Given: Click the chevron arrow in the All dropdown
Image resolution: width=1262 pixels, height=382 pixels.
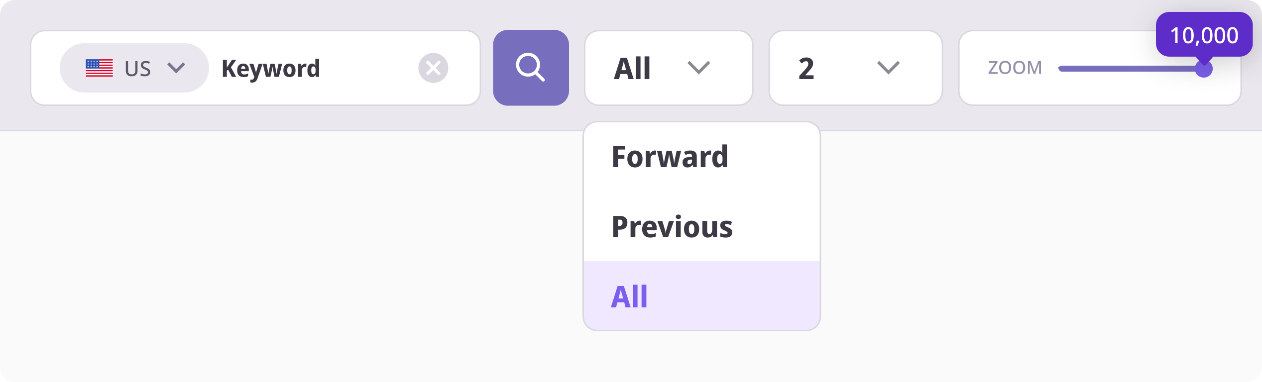Looking at the screenshot, I should pyautogui.click(x=698, y=68).
